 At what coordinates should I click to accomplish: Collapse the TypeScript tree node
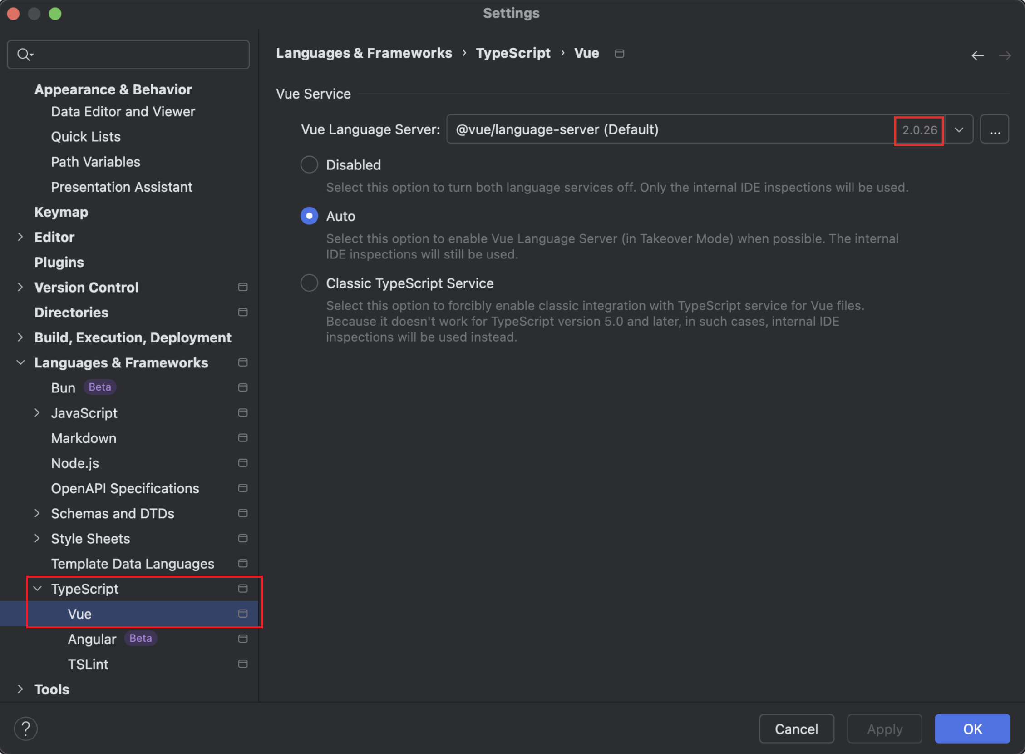(x=37, y=588)
